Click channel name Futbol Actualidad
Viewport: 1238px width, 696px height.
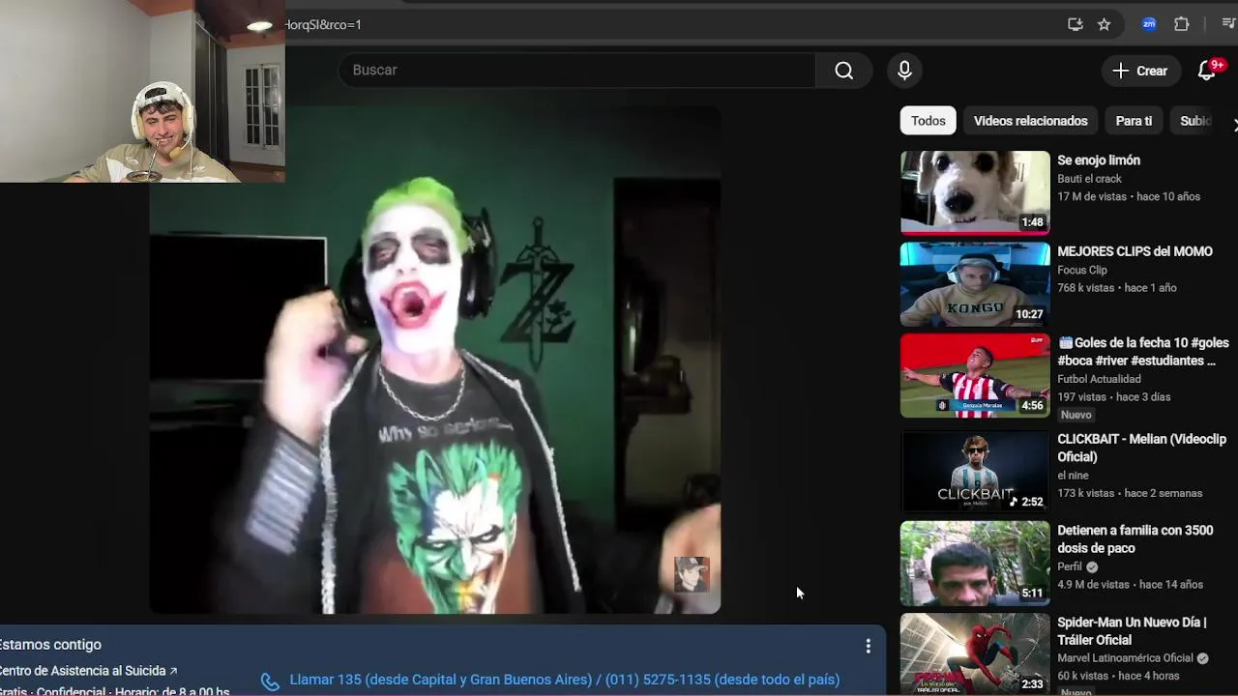(1099, 379)
